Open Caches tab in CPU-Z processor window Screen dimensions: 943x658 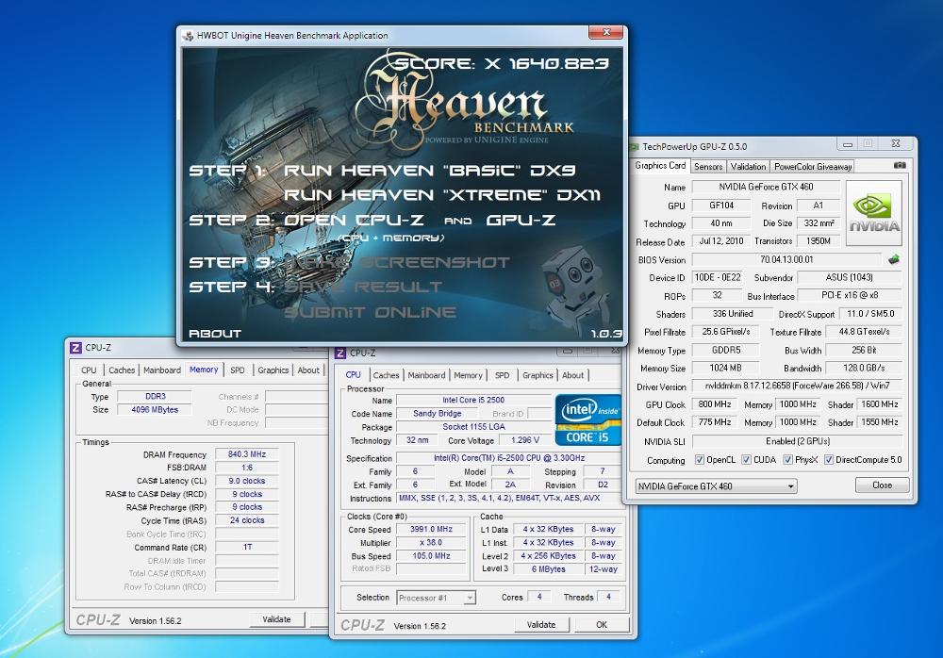pos(386,375)
